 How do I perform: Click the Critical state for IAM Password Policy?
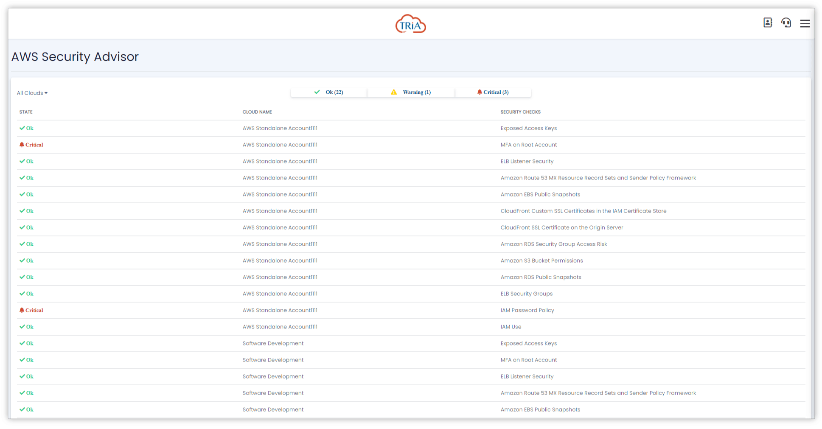pos(31,310)
